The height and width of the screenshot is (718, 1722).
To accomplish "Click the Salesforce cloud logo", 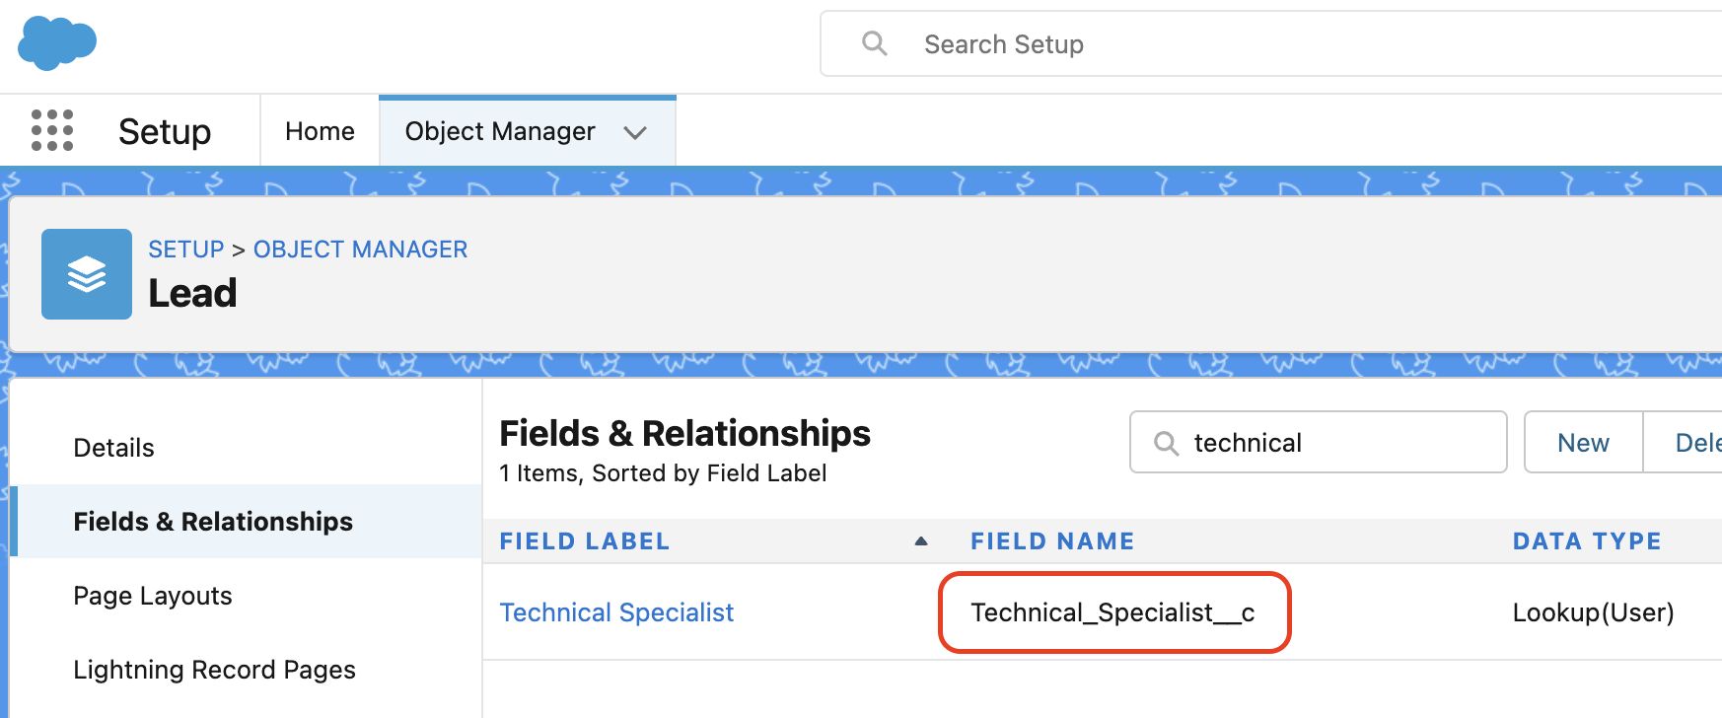I will click(x=57, y=43).
